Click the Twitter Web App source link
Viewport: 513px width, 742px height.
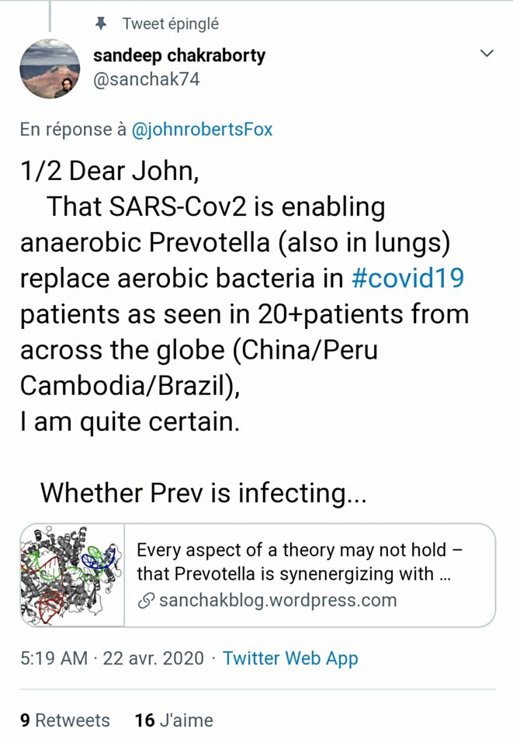[290, 658]
